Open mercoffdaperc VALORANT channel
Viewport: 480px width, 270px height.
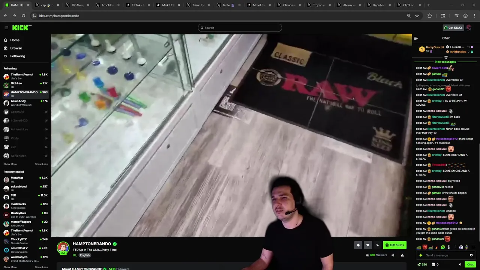25,223
